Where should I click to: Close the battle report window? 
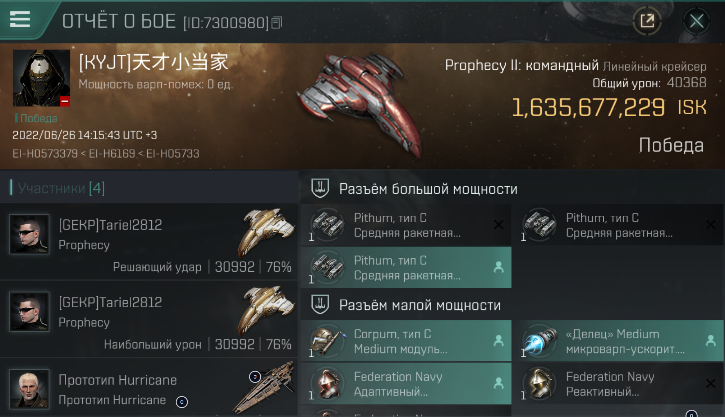pos(696,21)
